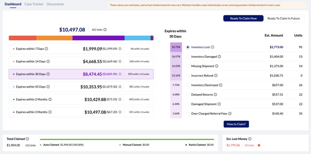Switch to Ready To Claim In Future
Screen dimensions: 311x154
(284, 18)
